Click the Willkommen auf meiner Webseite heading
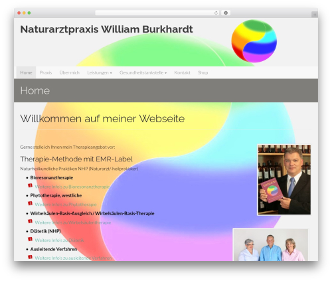Image resolution: width=332 pixels, height=281 pixels. pyautogui.click(x=102, y=118)
